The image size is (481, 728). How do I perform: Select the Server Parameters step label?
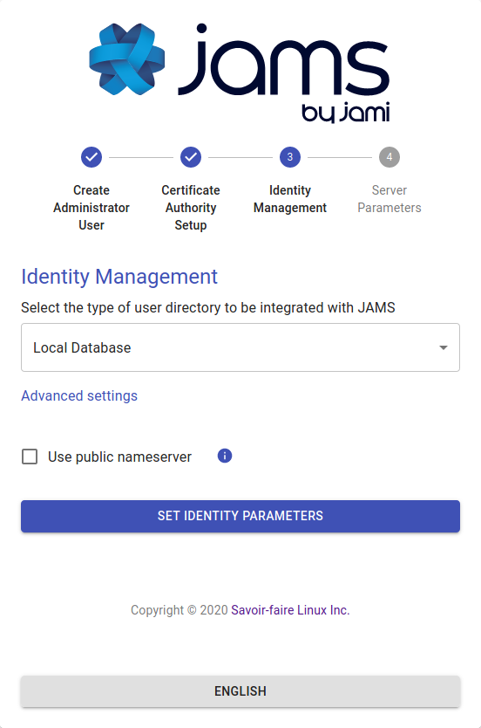390,199
